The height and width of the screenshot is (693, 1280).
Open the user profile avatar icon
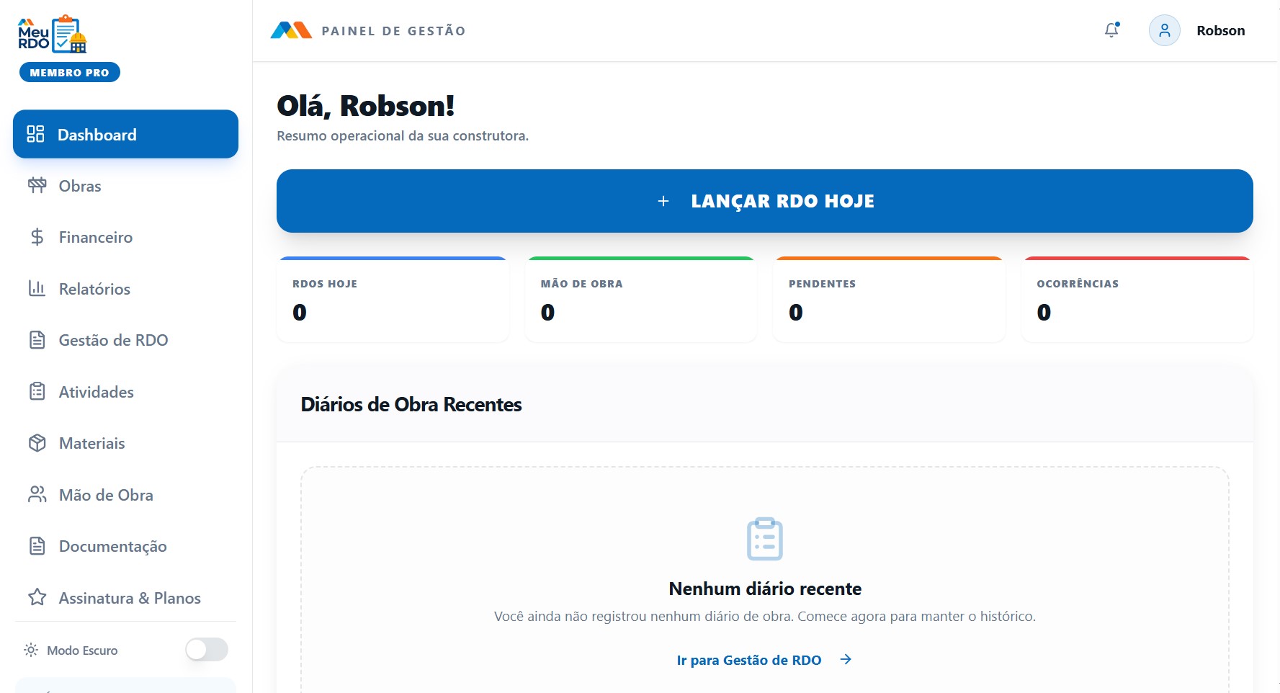[1164, 30]
